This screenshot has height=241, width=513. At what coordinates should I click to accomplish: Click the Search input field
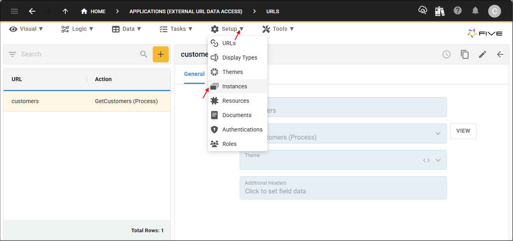(x=78, y=54)
